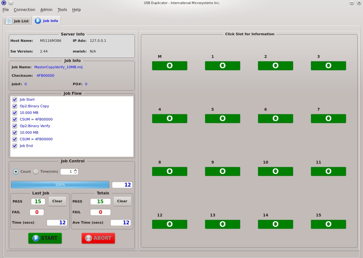Click the Last Job FAIL count field
Viewport: 363px width, 258px height.
coord(37,212)
